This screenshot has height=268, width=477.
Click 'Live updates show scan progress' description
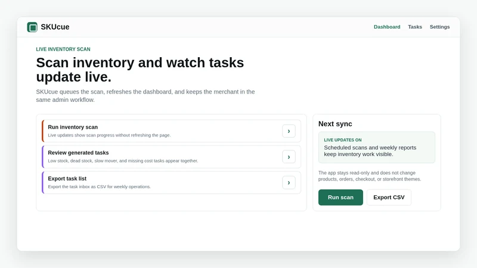click(x=109, y=135)
